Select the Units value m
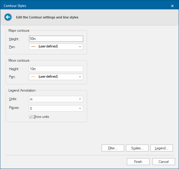The image size is (179, 169). (31, 99)
